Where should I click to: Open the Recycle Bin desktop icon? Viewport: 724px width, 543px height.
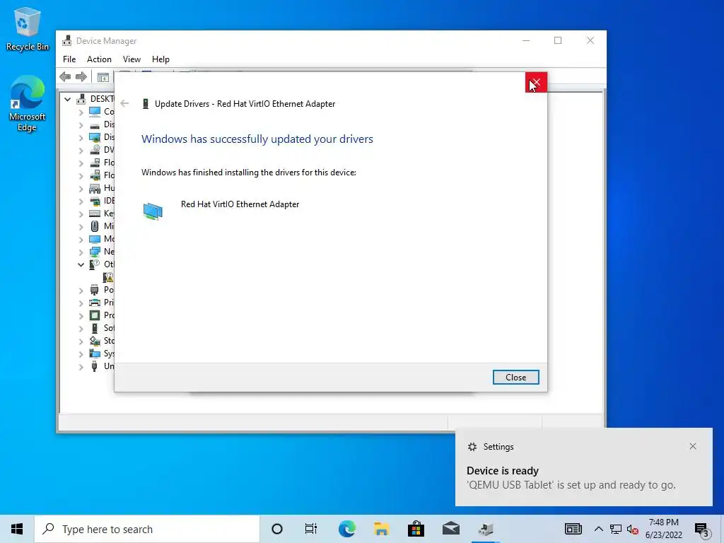[27, 28]
